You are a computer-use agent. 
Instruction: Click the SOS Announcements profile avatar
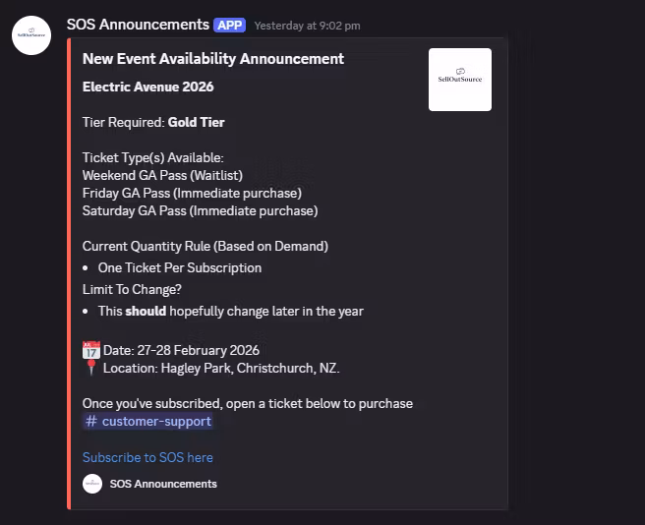point(31,35)
